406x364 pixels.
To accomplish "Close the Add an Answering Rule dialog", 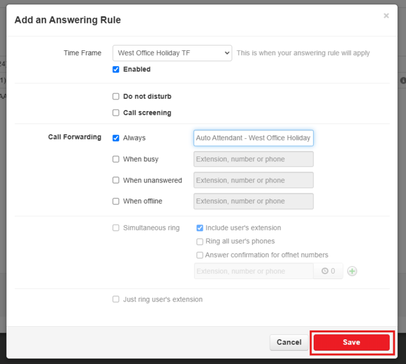I will [386, 16].
